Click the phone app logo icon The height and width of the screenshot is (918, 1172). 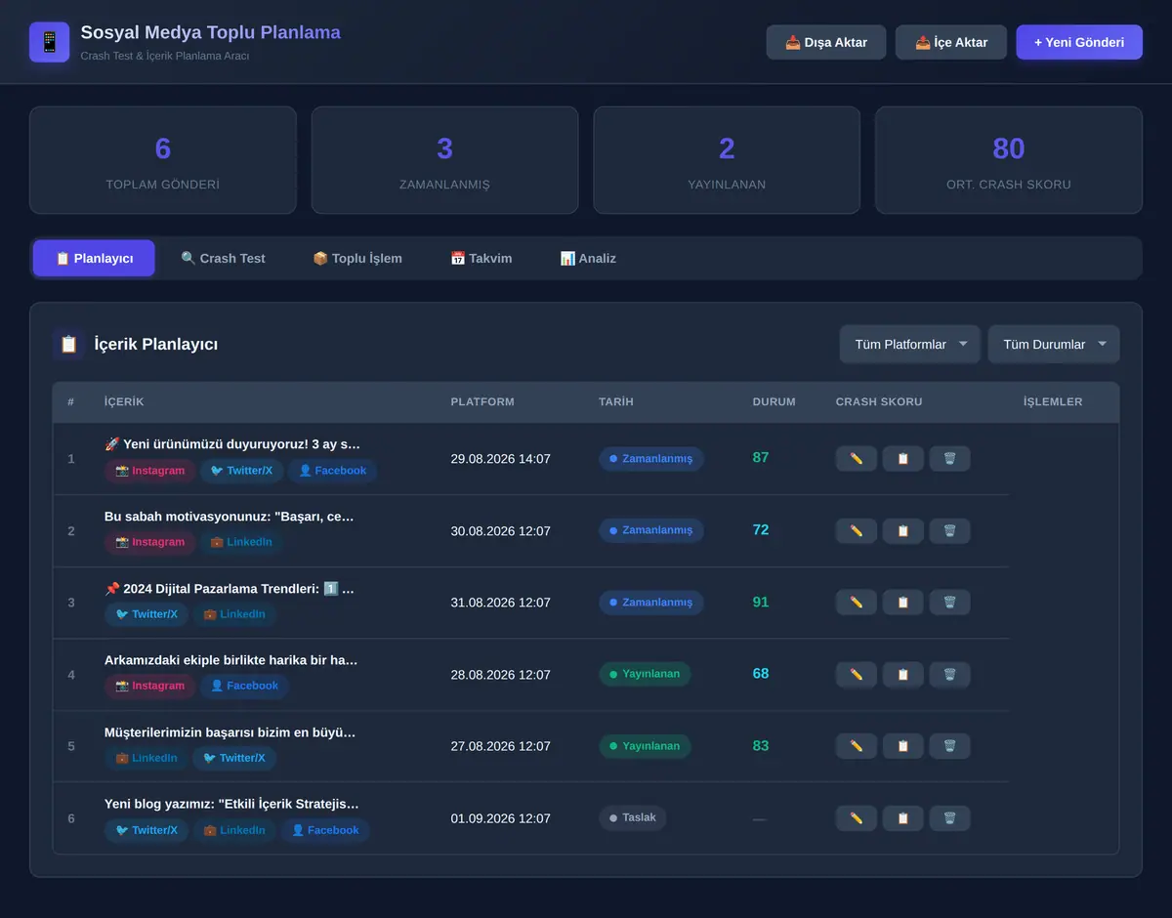point(49,42)
